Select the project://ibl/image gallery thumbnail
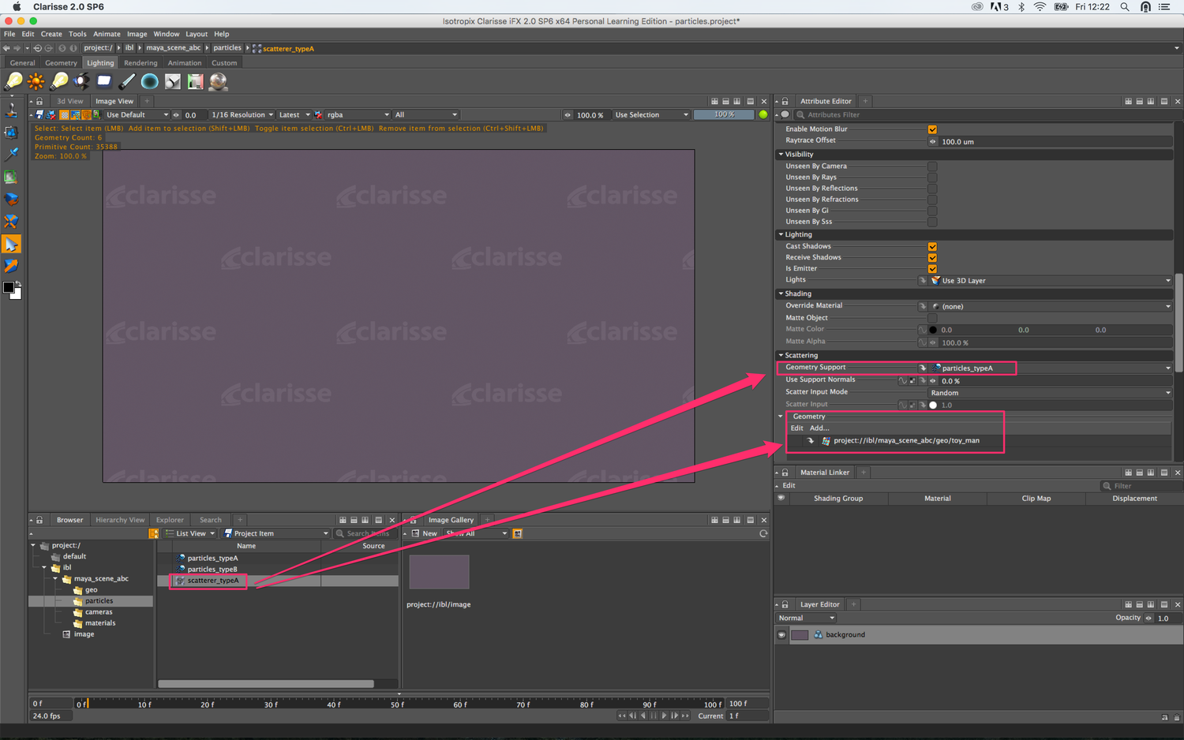 439,572
